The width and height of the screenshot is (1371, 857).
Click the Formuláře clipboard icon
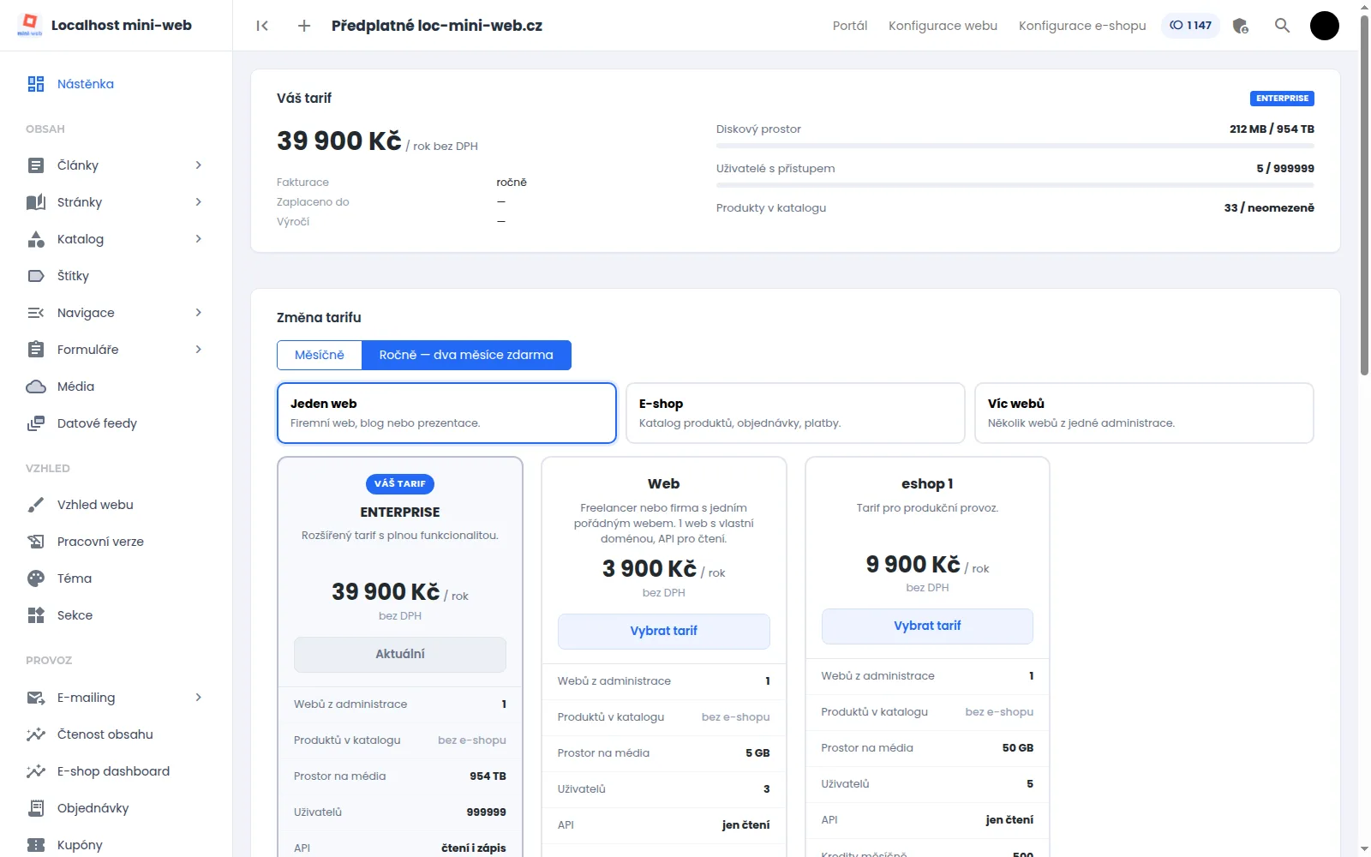[x=36, y=350]
